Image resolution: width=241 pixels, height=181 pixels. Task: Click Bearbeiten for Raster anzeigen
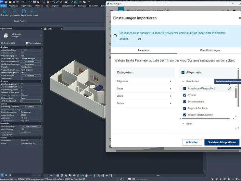point(30,75)
